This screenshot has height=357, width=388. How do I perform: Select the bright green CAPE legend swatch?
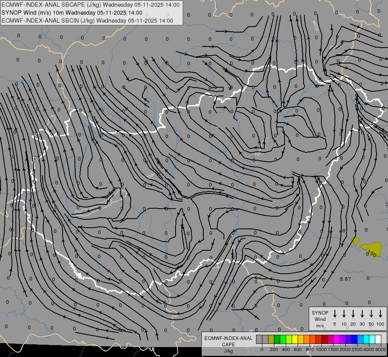[283, 339]
